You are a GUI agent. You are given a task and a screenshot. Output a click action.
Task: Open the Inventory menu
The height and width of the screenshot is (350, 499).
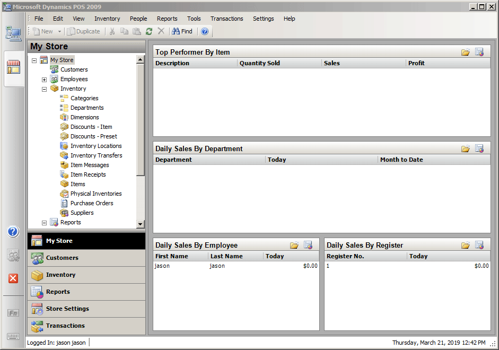[107, 19]
